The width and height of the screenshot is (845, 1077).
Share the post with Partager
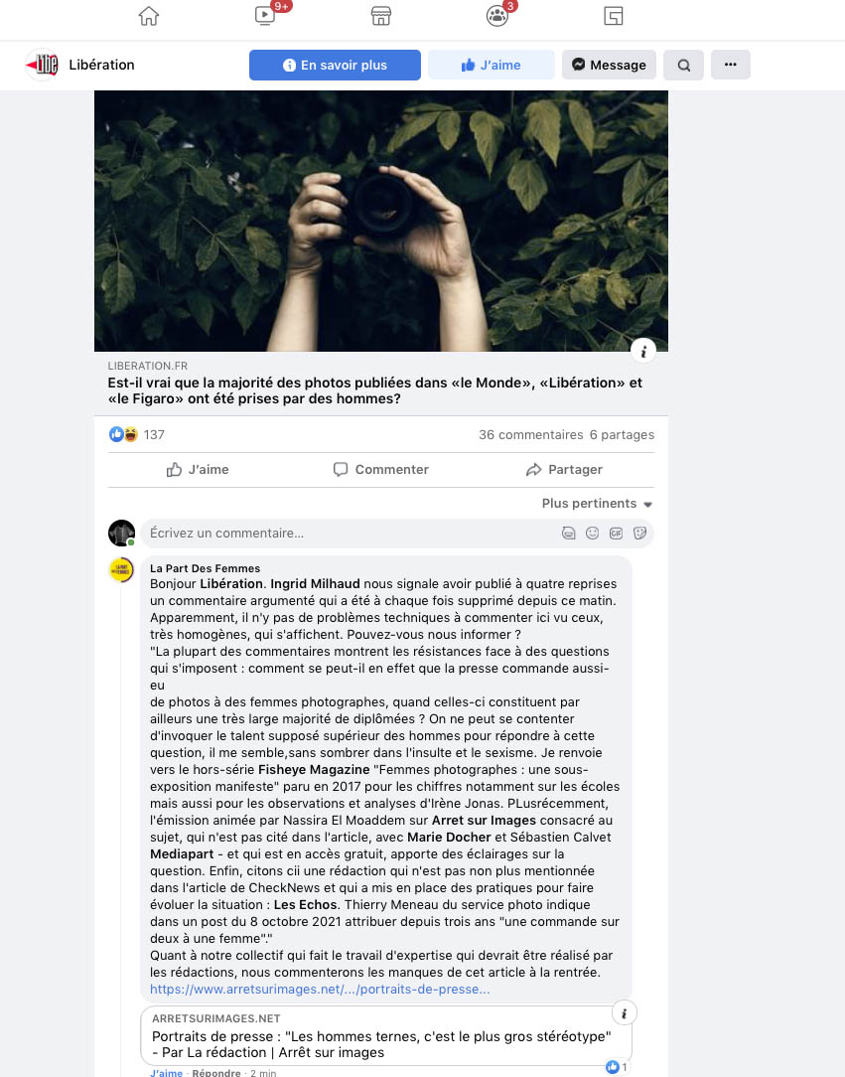[x=564, y=470]
